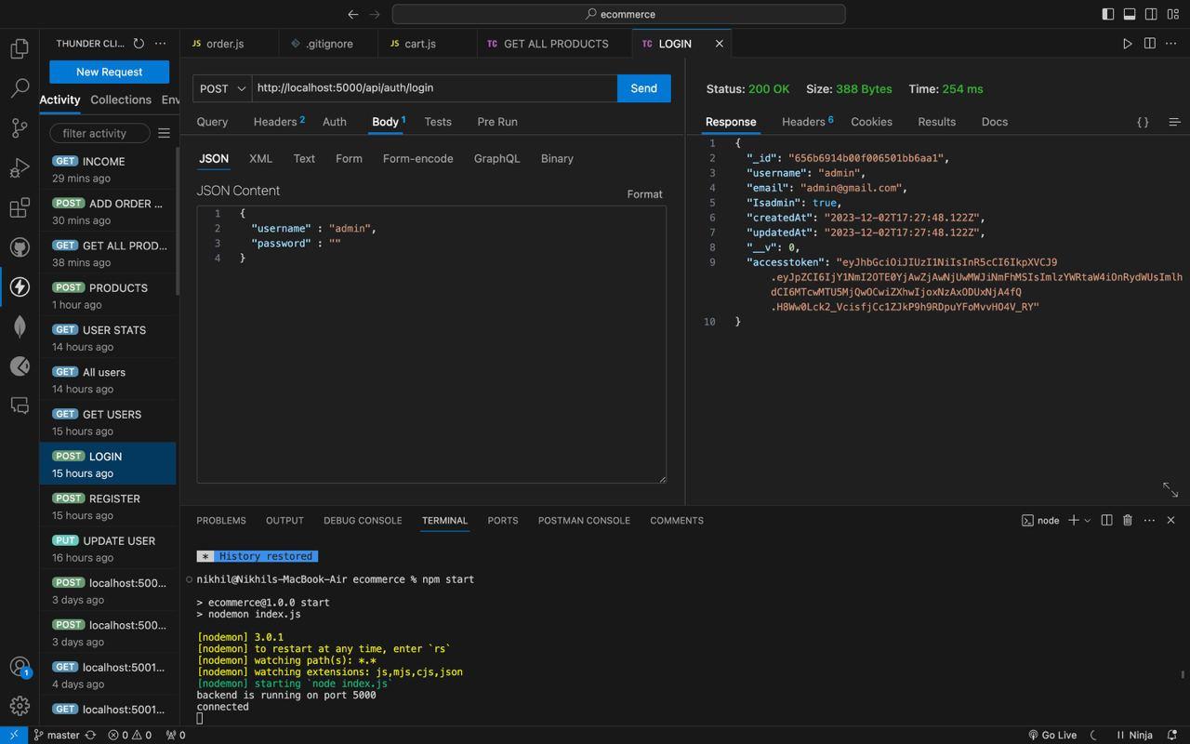The image size is (1190, 744).
Task: Close the bottom panel
Action: click(1170, 520)
